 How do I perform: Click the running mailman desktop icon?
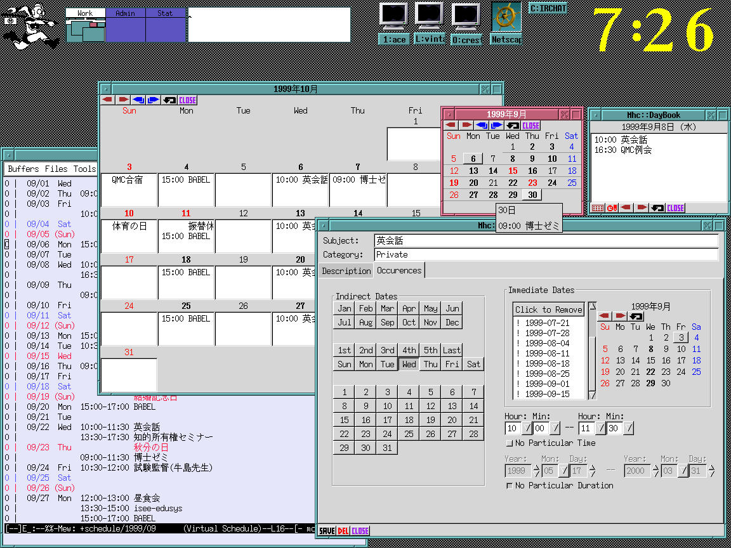point(32,26)
